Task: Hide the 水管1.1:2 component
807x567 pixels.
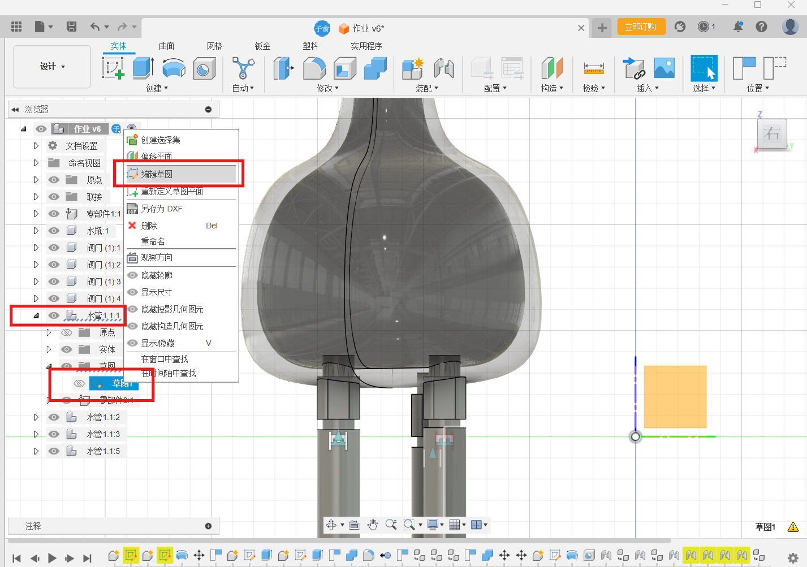Action: (x=54, y=417)
